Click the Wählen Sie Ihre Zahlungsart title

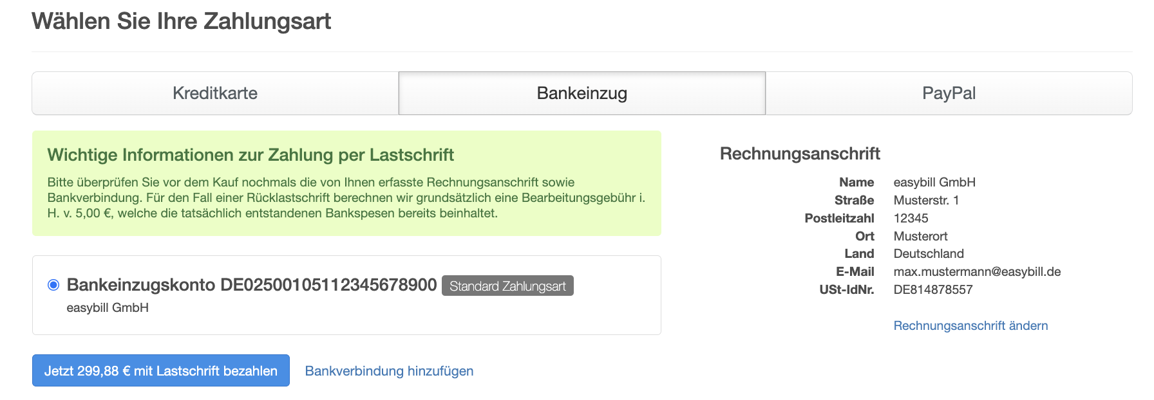(181, 21)
